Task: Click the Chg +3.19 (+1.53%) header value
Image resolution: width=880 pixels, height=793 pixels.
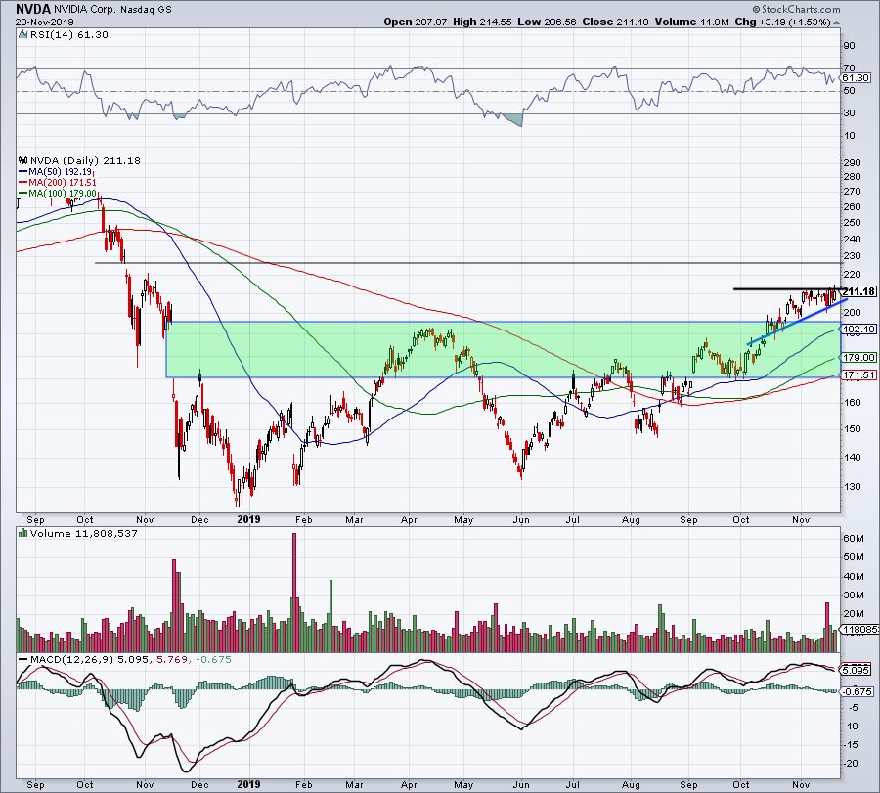Action: pos(782,22)
